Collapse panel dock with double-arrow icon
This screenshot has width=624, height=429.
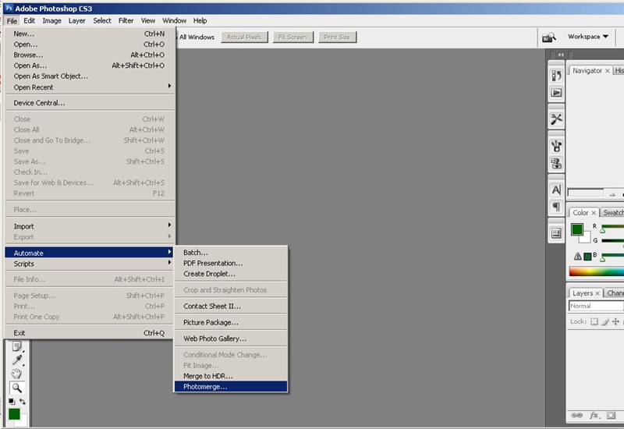[561, 55]
